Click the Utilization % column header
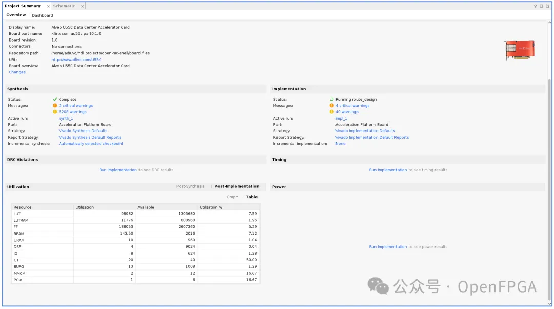This screenshot has width=554, height=309. click(211, 207)
